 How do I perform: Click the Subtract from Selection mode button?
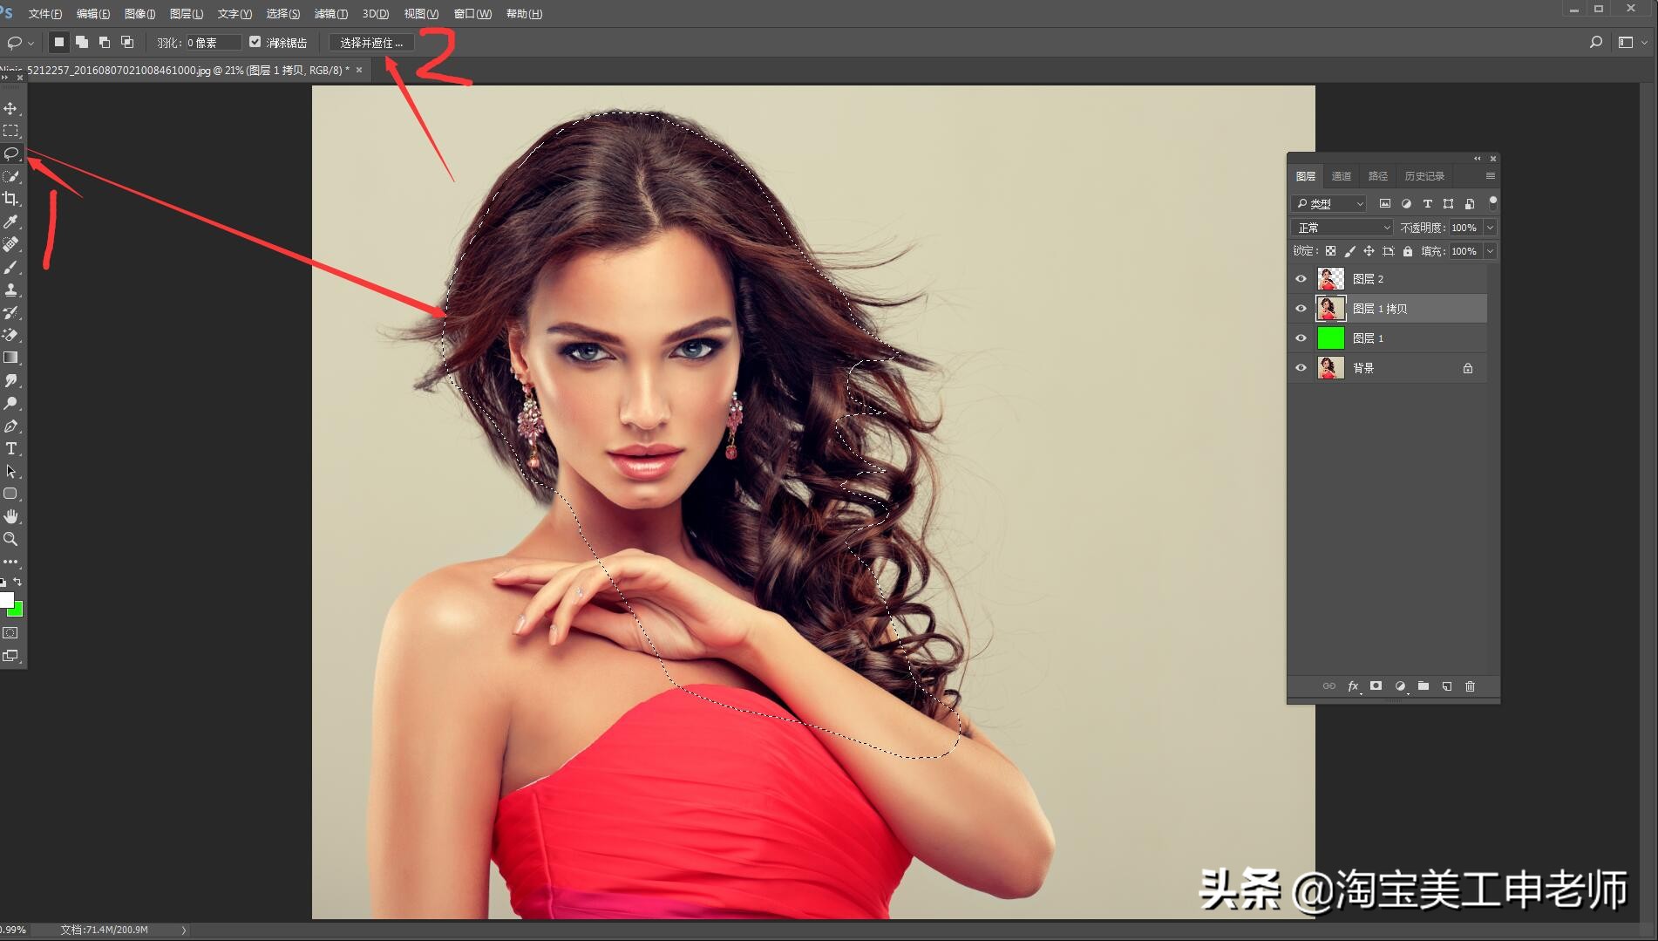(x=105, y=42)
